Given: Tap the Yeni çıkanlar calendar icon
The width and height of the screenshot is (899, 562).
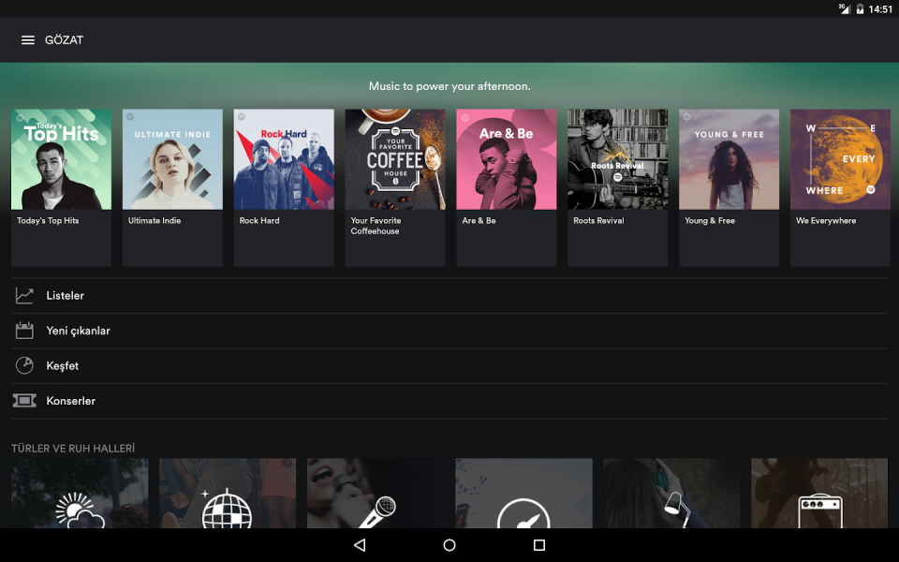Looking at the screenshot, I should pyautogui.click(x=24, y=331).
